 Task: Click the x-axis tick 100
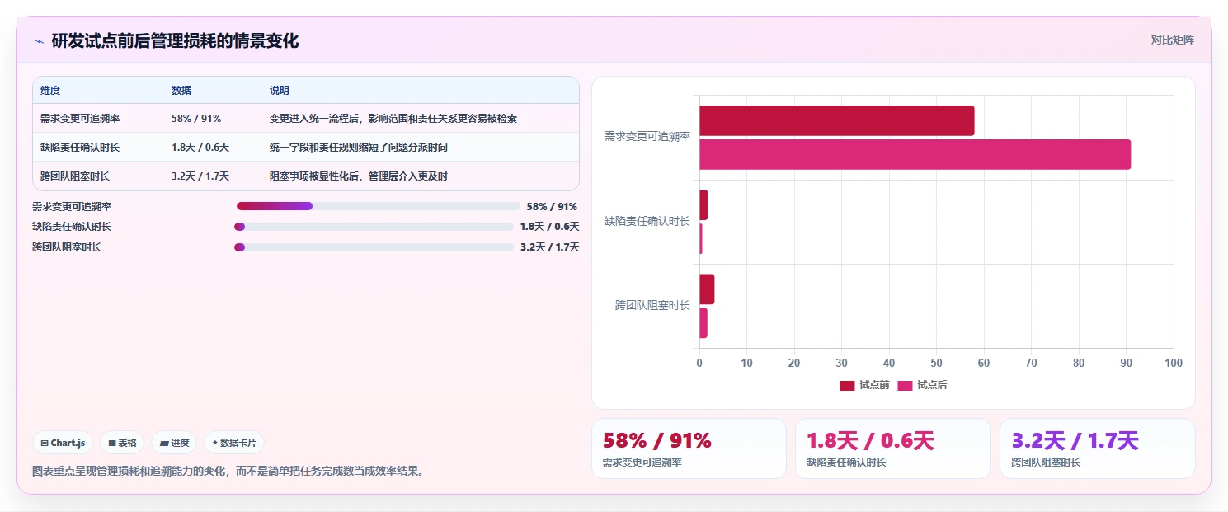pyautogui.click(x=1173, y=363)
